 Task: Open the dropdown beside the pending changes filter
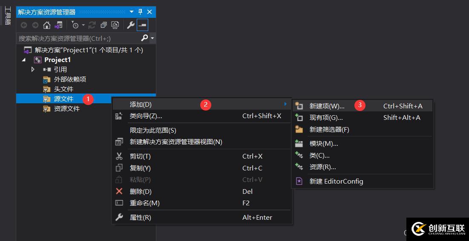click(x=83, y=26)
